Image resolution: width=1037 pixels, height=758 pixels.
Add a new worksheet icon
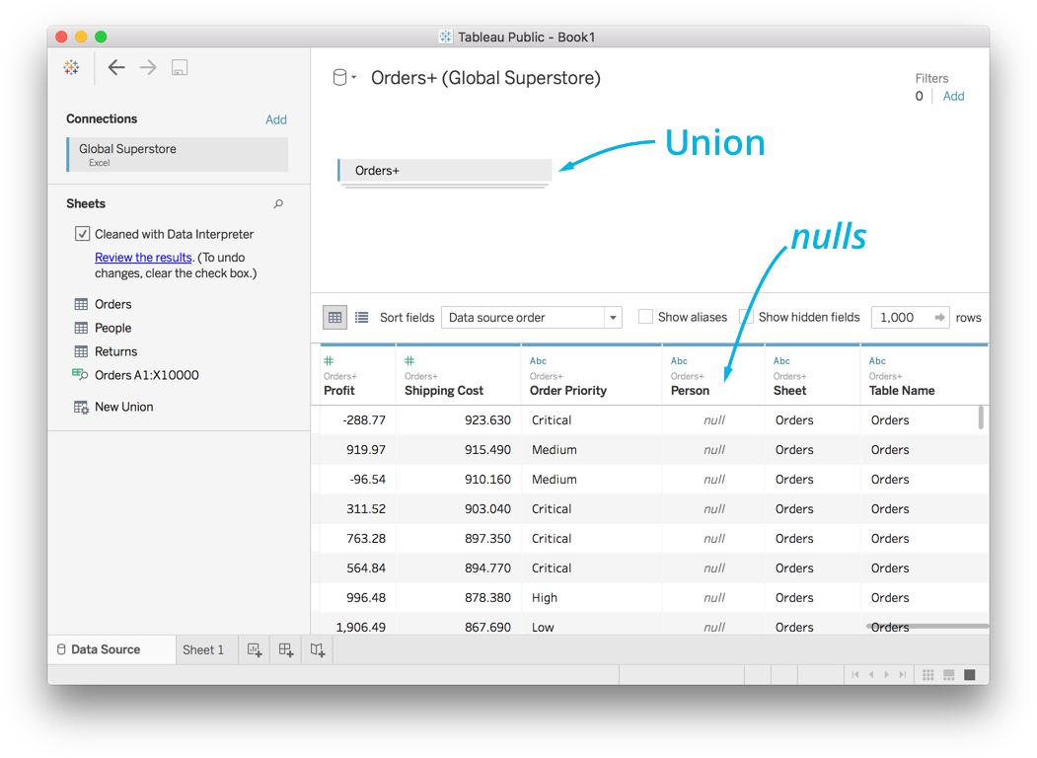pyautogui.click(x=255, y=649)
